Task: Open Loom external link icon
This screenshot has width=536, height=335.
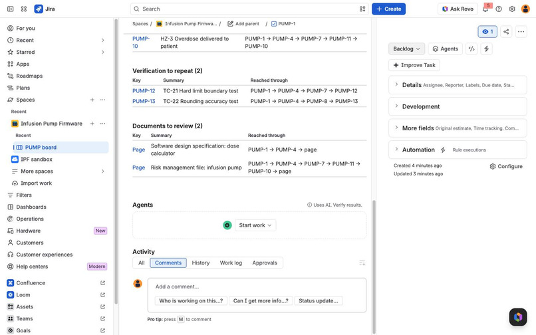Action: (102, 295)
